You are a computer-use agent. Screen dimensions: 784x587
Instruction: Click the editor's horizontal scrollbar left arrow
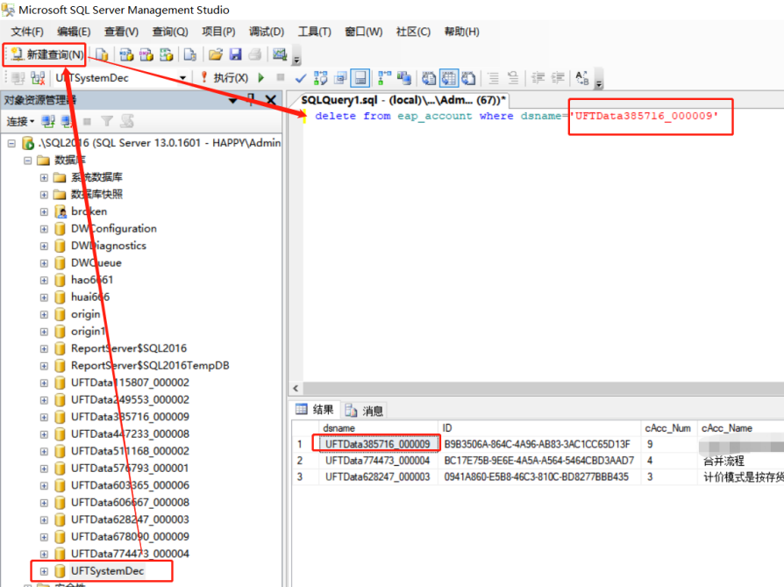click(x=296, y=389)
